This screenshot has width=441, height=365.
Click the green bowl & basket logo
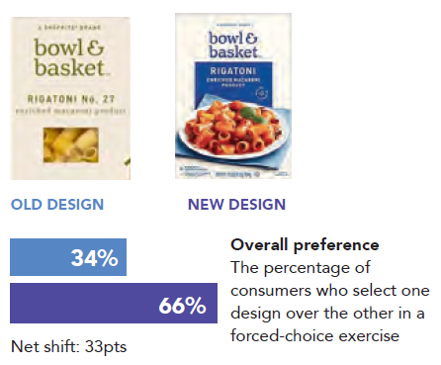(x=70, y=58)
